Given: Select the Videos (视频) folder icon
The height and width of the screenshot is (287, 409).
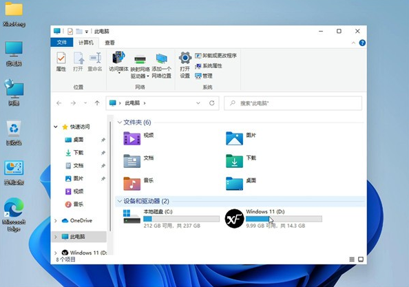Looking at the screenshot, I should (132, 138).
